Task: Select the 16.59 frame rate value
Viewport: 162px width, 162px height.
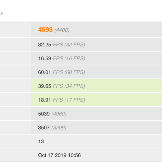Action: coord(45,58)
